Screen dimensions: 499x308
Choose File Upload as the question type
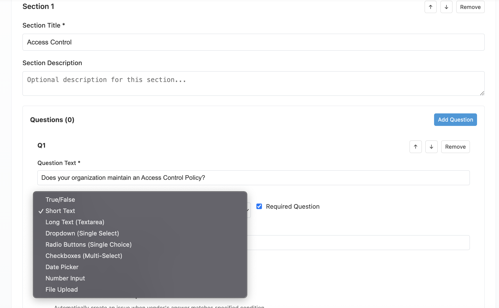61,289
